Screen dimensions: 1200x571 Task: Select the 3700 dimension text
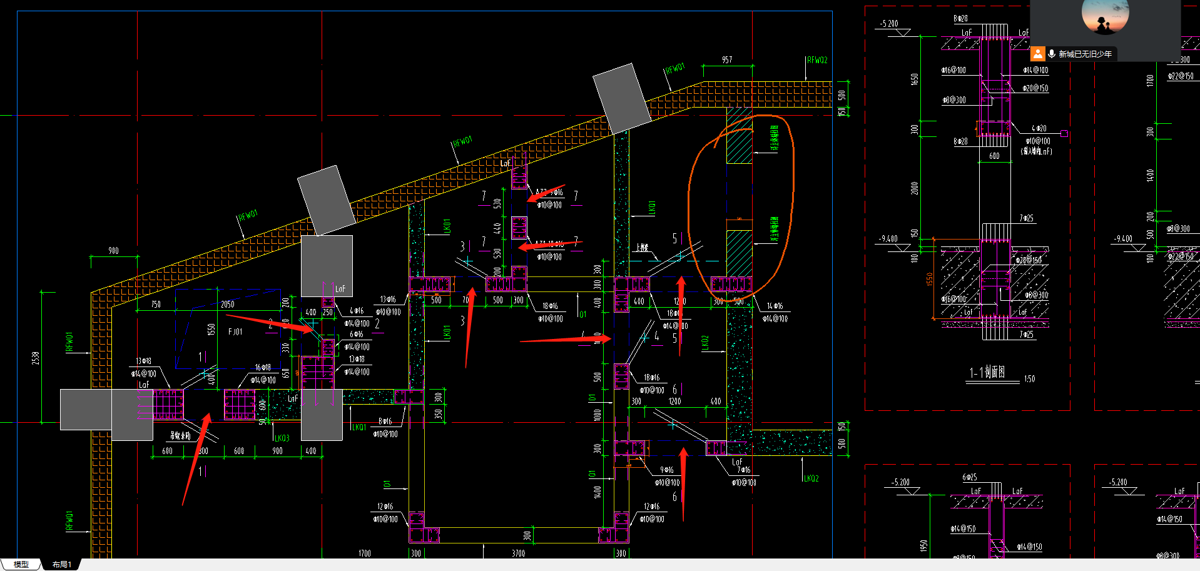click(x=518, y=553)
